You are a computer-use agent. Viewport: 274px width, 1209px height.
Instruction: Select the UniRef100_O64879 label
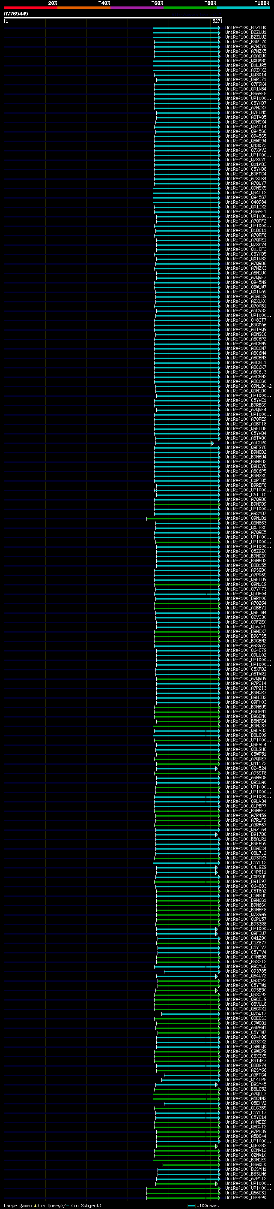coord(245,650)
